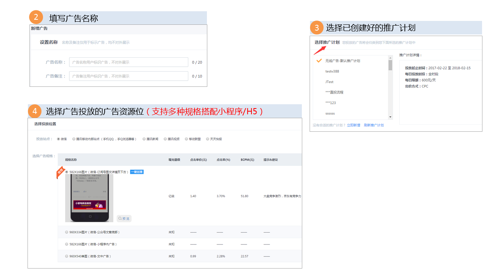496x279 pixels.
Task: Click the 点击率(%) column header
Action: point(224,160)
